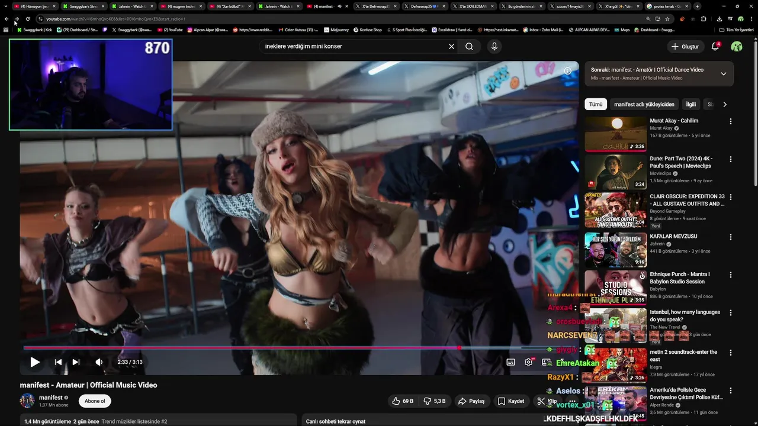Switch to the Swaggybark Stream tab
Viewport: 758px width, 426px height.
(x=83, y=6)
